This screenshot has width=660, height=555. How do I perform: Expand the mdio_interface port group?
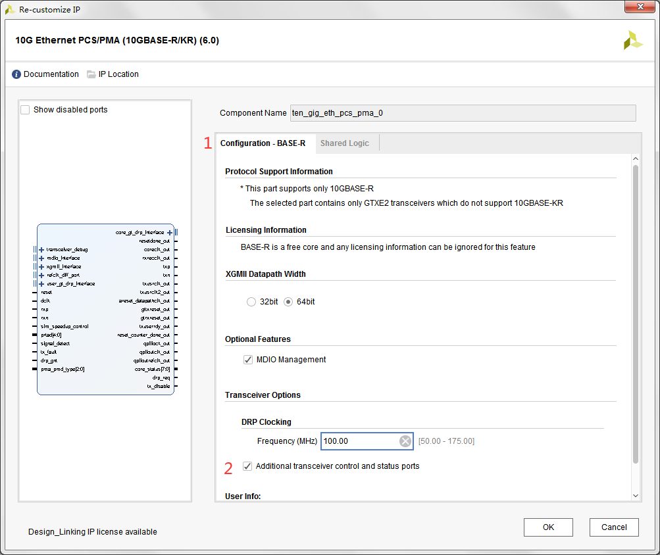(x=41, y=258)
